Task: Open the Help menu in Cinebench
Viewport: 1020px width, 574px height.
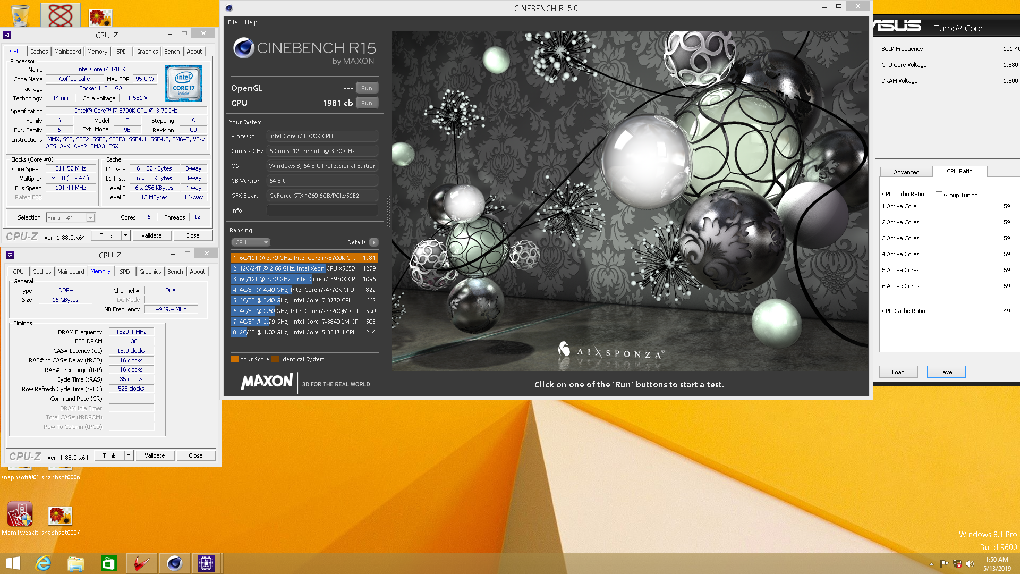Action: [251, 22]
